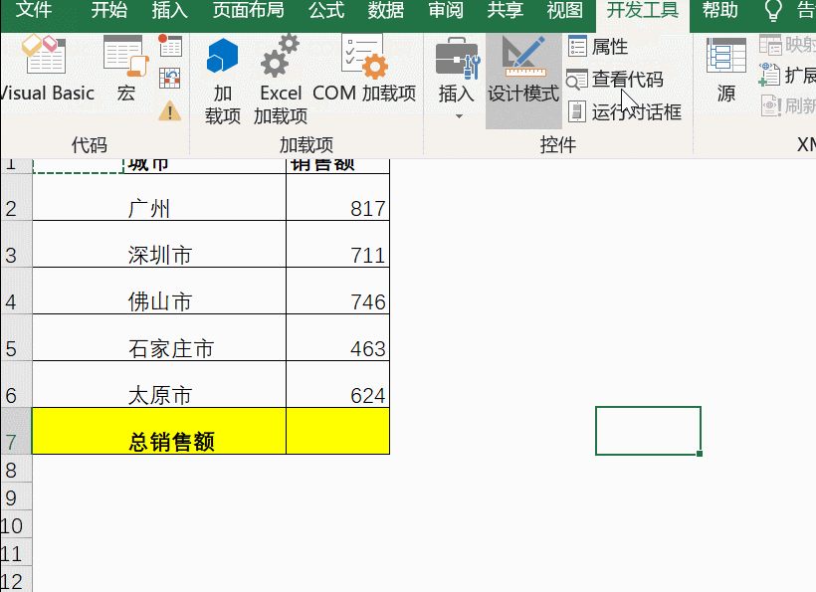Click the green-outlined active cell
This screenshot has height=592, width=816.
pos(649,431)
